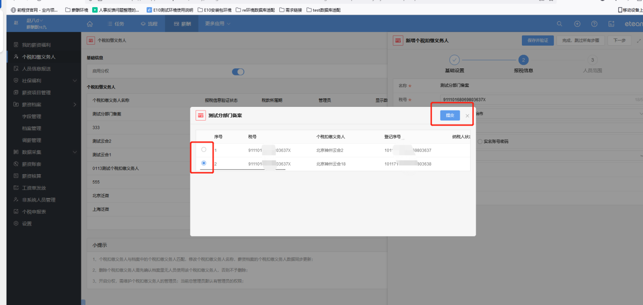The image size is (643, 305).
Task: Open bookmark 前程贷官网
Action: click(34, 10)
